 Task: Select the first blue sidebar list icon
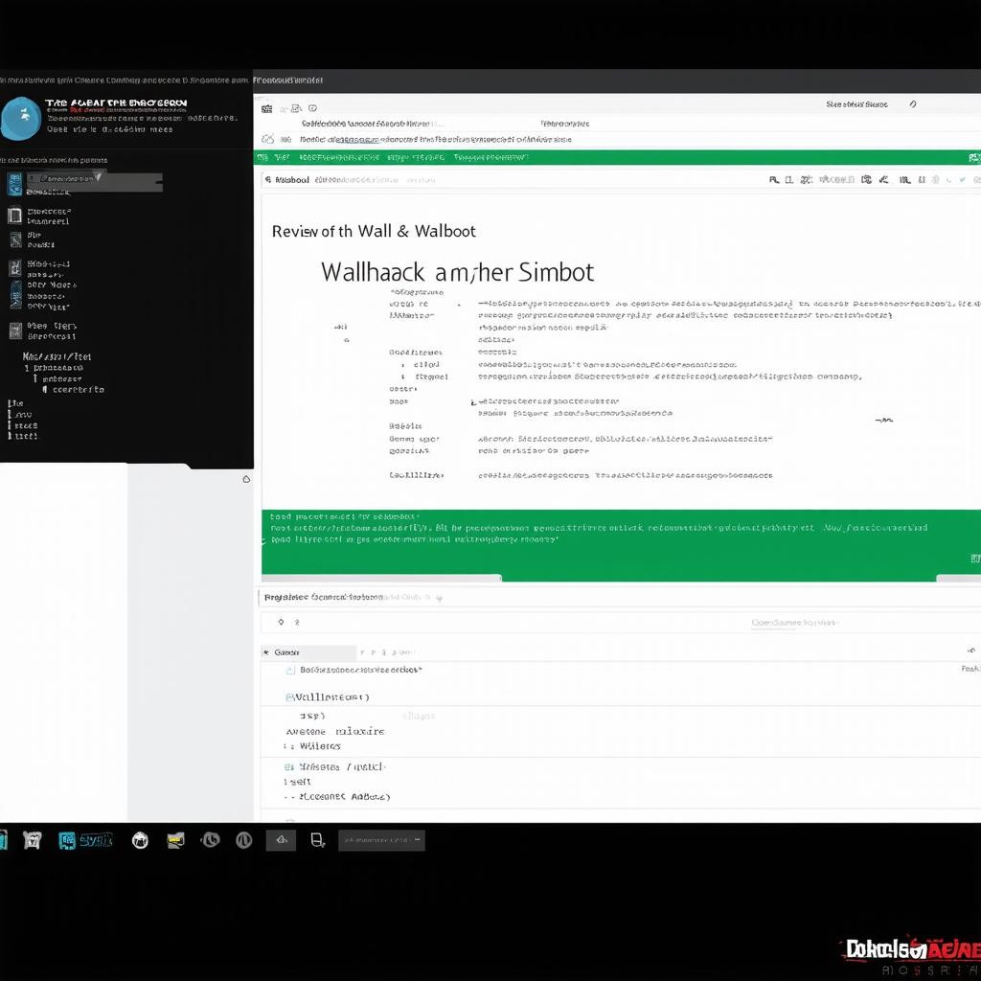[x=14, y=184]
